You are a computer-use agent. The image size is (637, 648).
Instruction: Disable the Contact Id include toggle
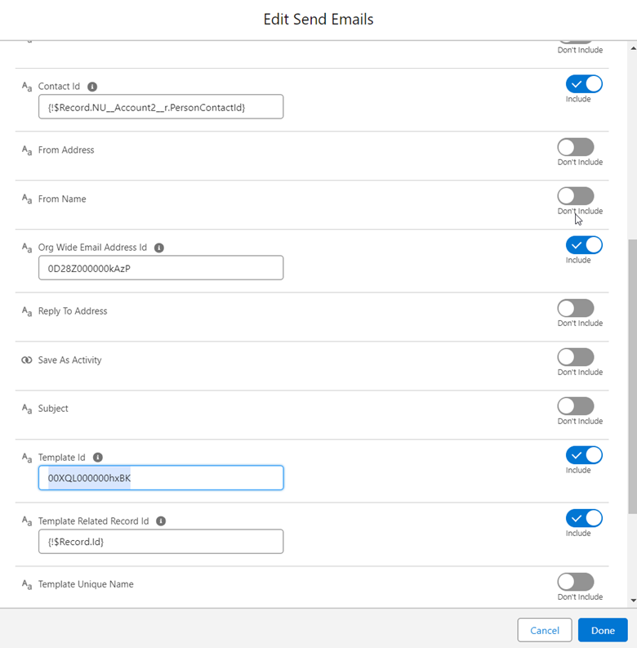(583, 84)
